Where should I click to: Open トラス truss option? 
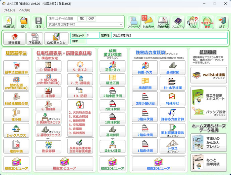coord(173,146)
